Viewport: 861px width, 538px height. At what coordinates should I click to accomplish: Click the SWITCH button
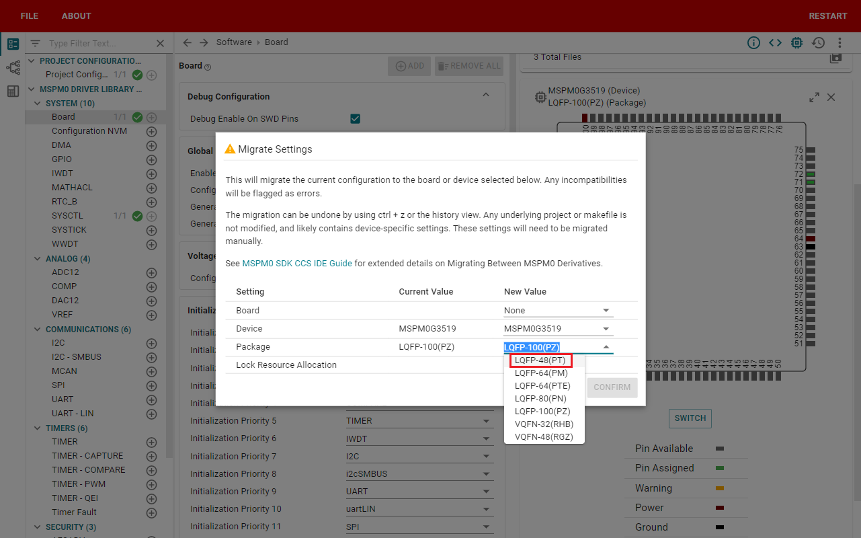[x=690, y=418]
